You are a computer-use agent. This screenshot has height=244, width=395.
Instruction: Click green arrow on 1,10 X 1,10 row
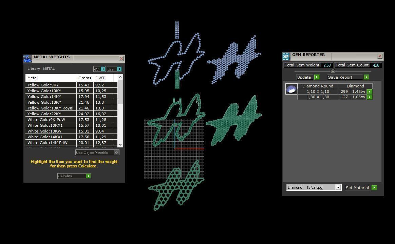tap(370, 92)
